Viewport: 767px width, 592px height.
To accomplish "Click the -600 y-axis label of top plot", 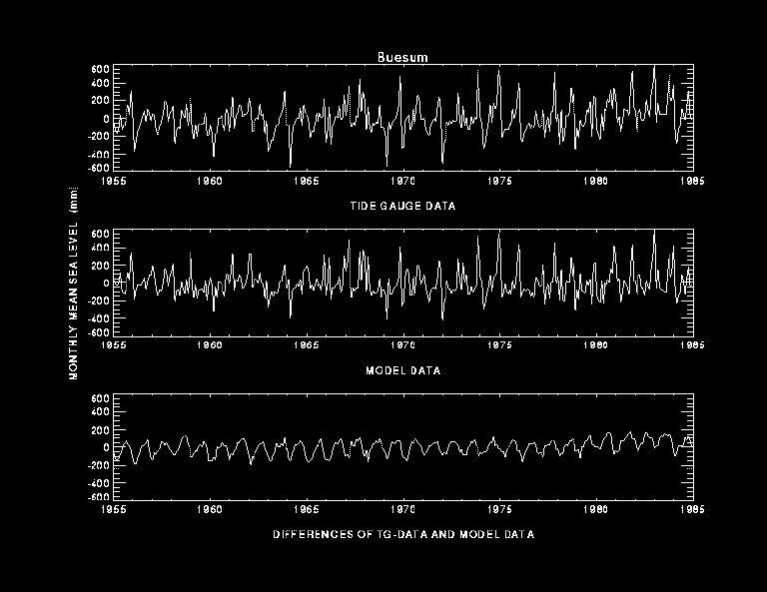I will 96,168.
